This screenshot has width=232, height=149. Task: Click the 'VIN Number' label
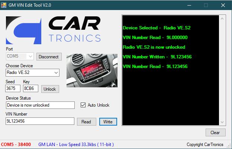point(16,114)
